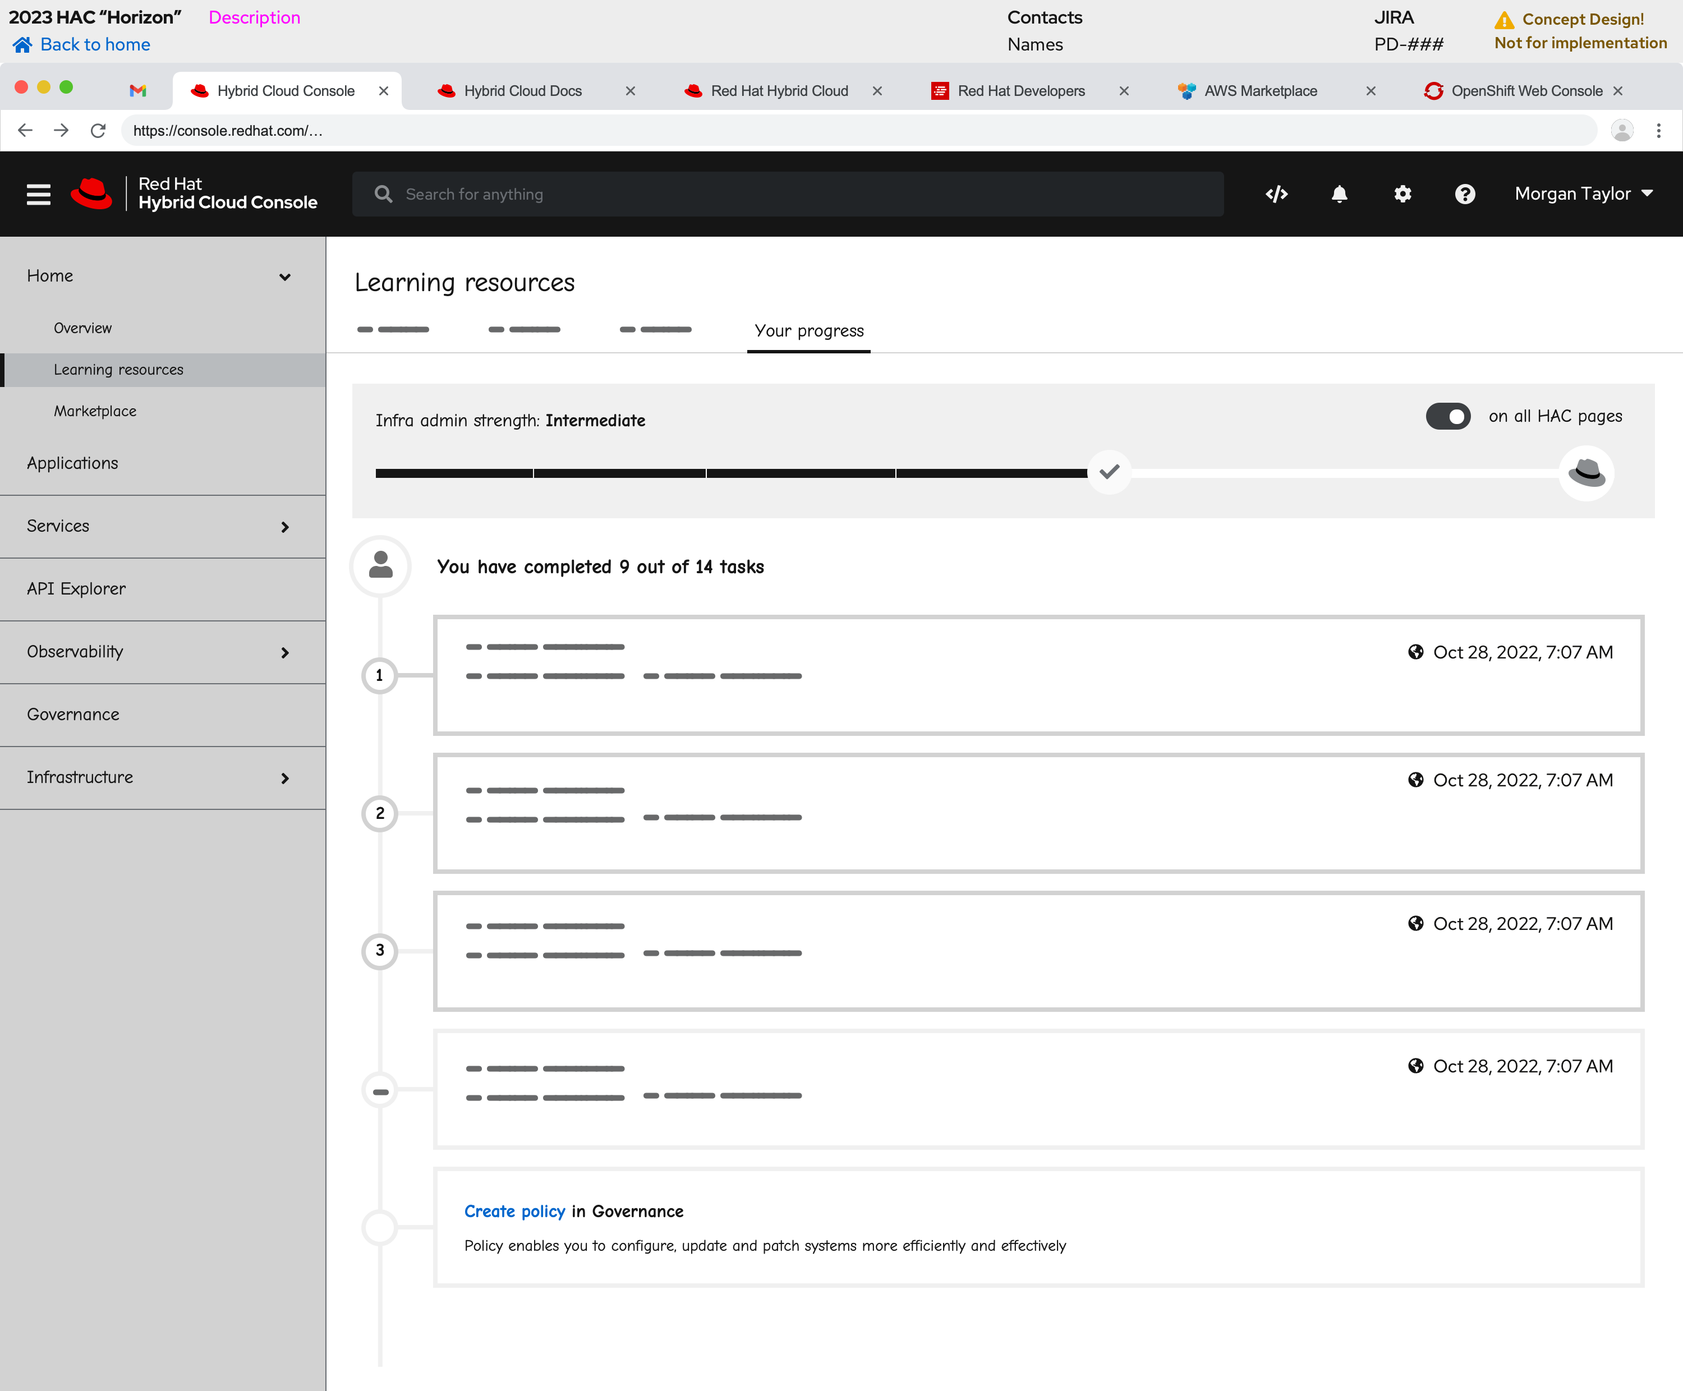Viewport: 1683px width, 1391px height.
Task: Toggle the 'on all HAC pages' switch
Action: click(x=1447, y=416)
